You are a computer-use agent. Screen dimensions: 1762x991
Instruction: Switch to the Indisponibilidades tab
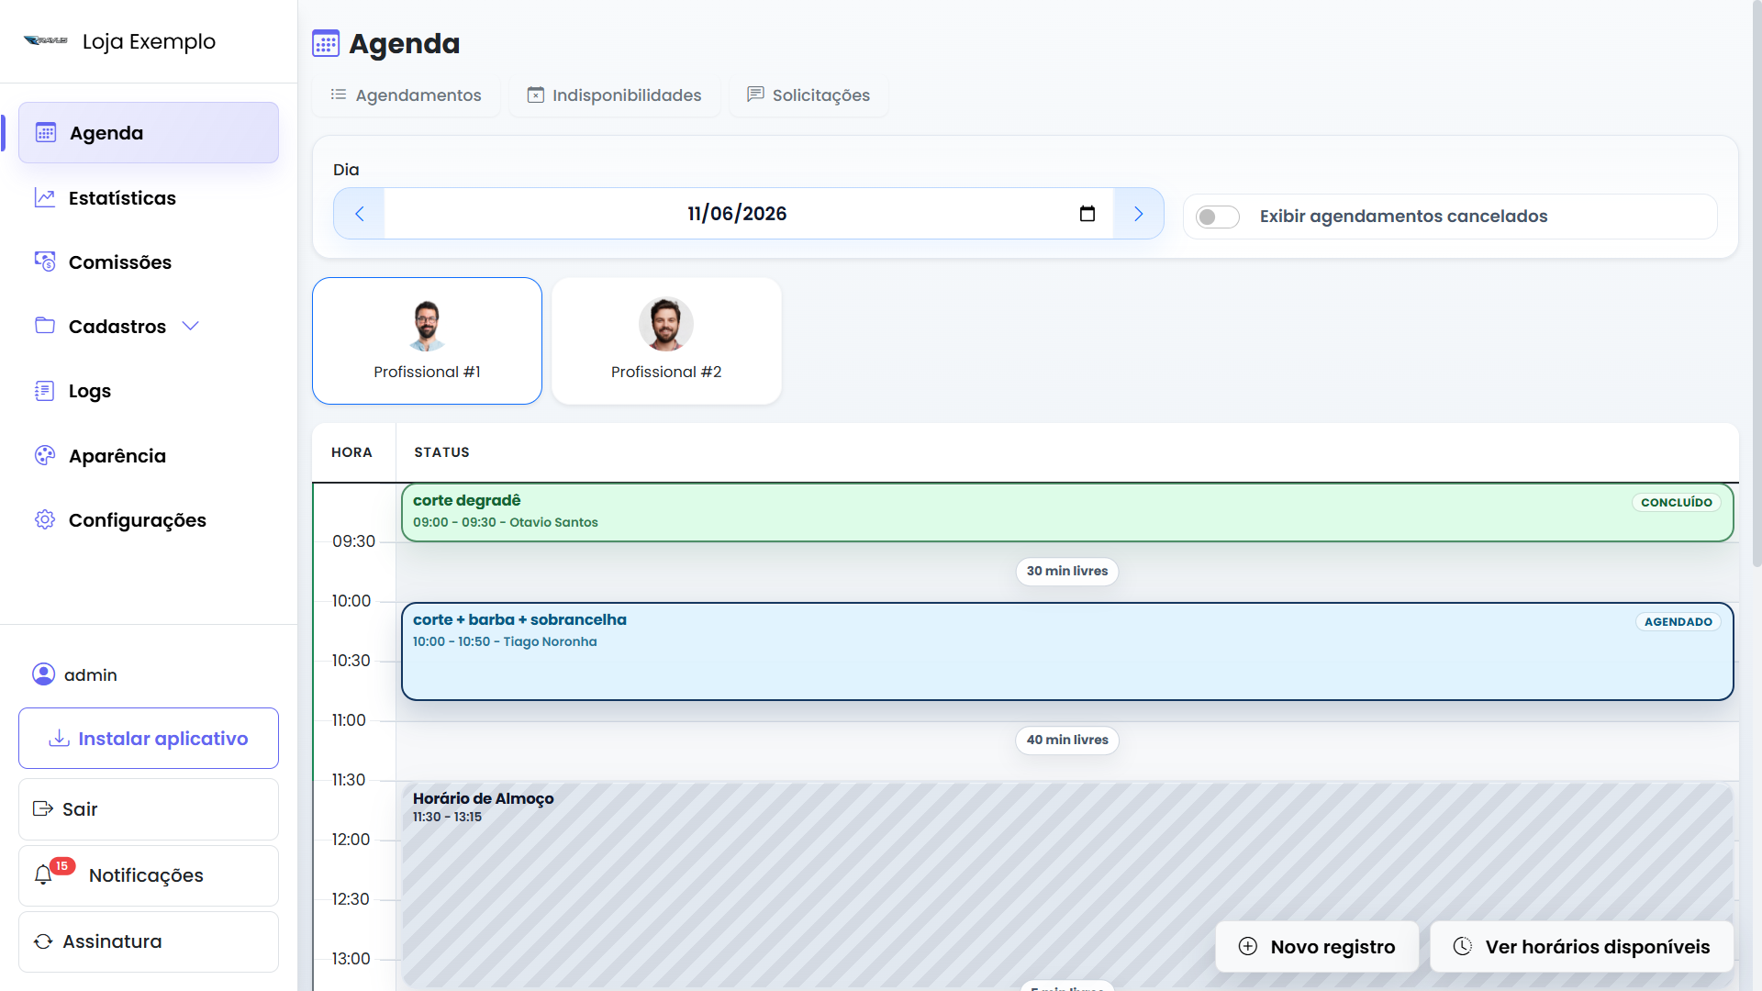[x=615, y=95]
